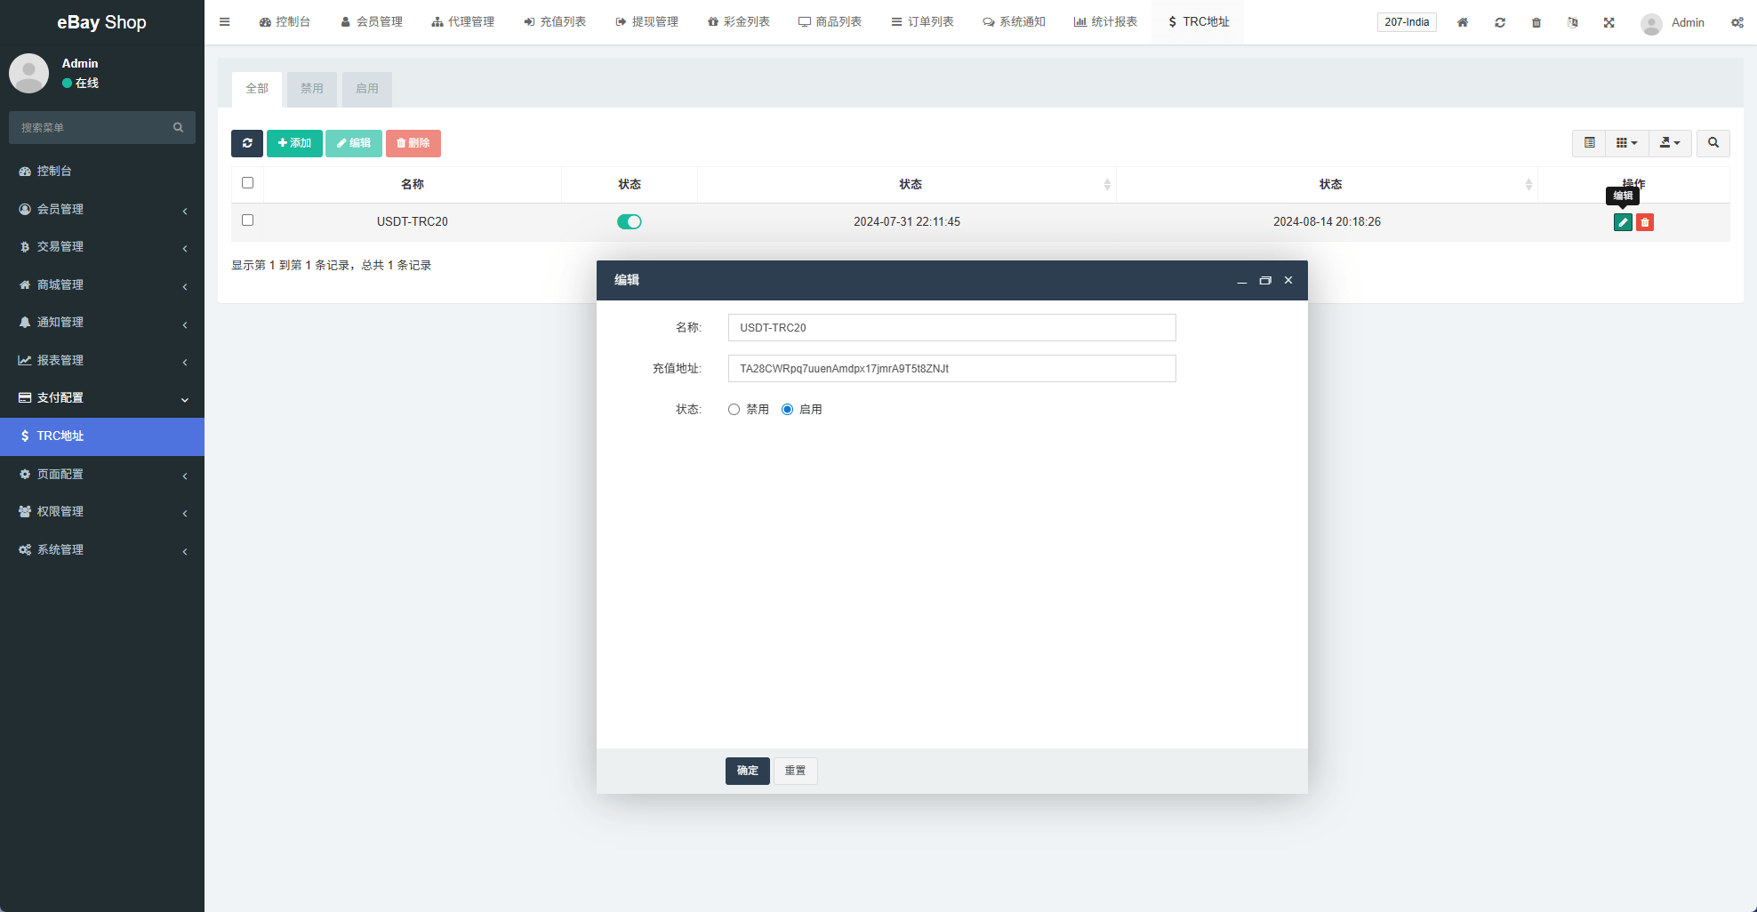Click the home icon in top bar
This screenshot has height=912, width=1757.
pyautogui.click(x=1463, y=22)
